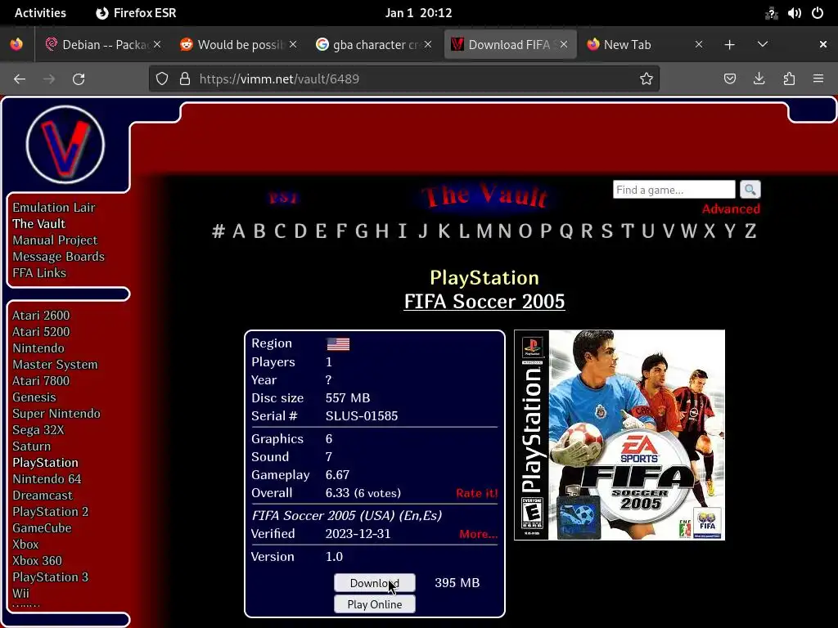This screenshot has width=838, height=628.
Task: Browse the Sega 32X system
Action: click(38, 430)
